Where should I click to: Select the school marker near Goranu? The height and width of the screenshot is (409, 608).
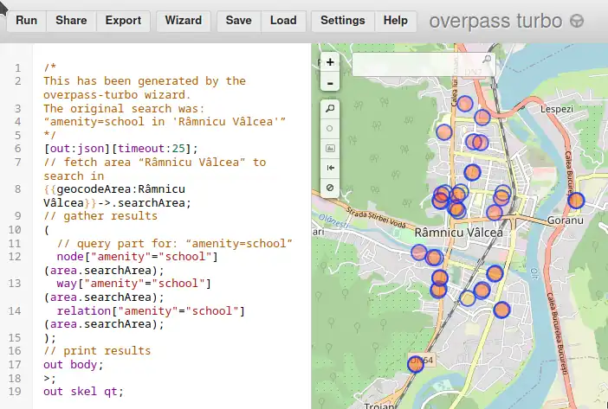(576, 201)
